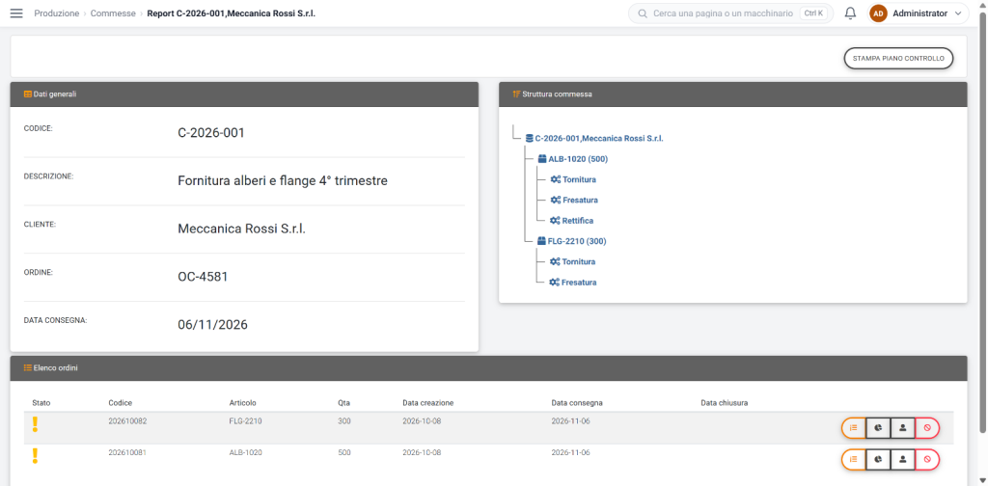Click the Qta column header

(344, 403)
